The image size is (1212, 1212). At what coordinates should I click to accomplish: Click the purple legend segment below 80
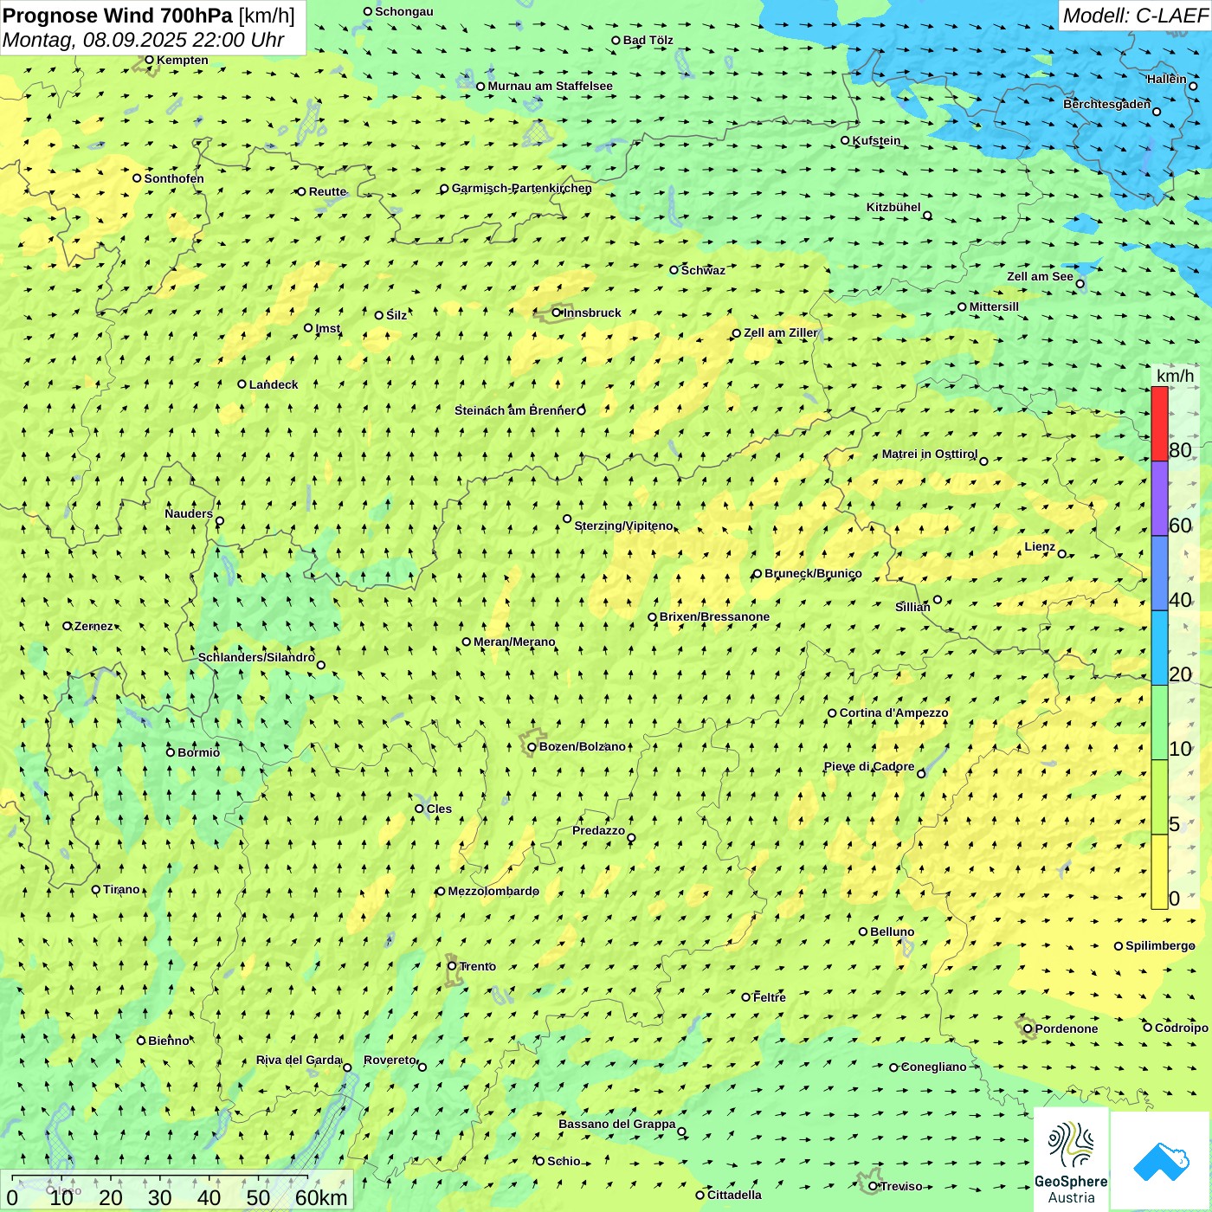coord(1159,499)
